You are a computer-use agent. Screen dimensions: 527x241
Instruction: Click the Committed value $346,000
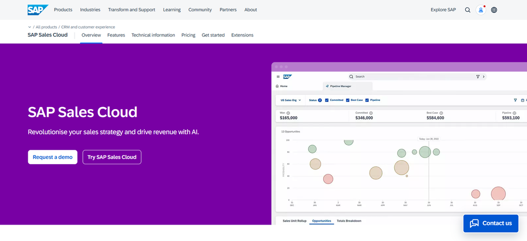tap(364, 118)
